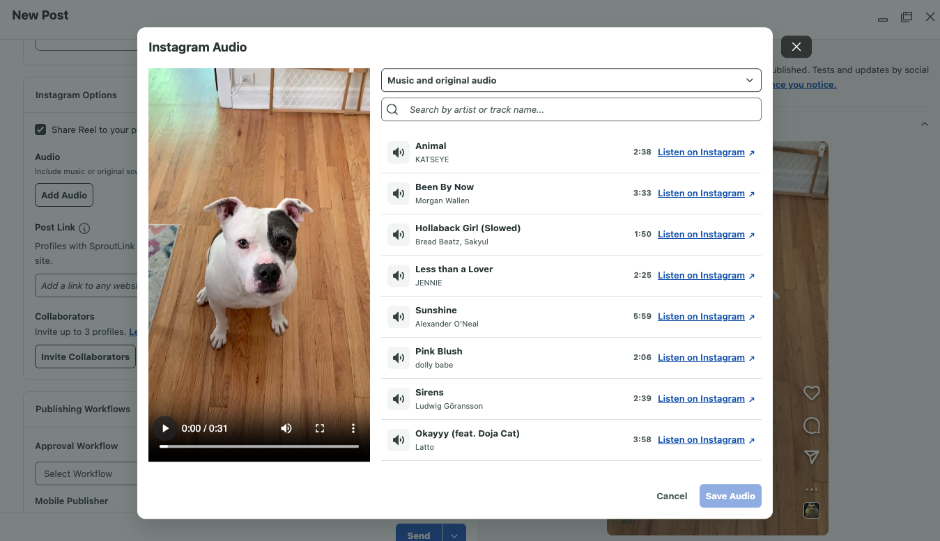
Task: Listen to Okayyy on Instagram
Action: (x=701, y=440)
